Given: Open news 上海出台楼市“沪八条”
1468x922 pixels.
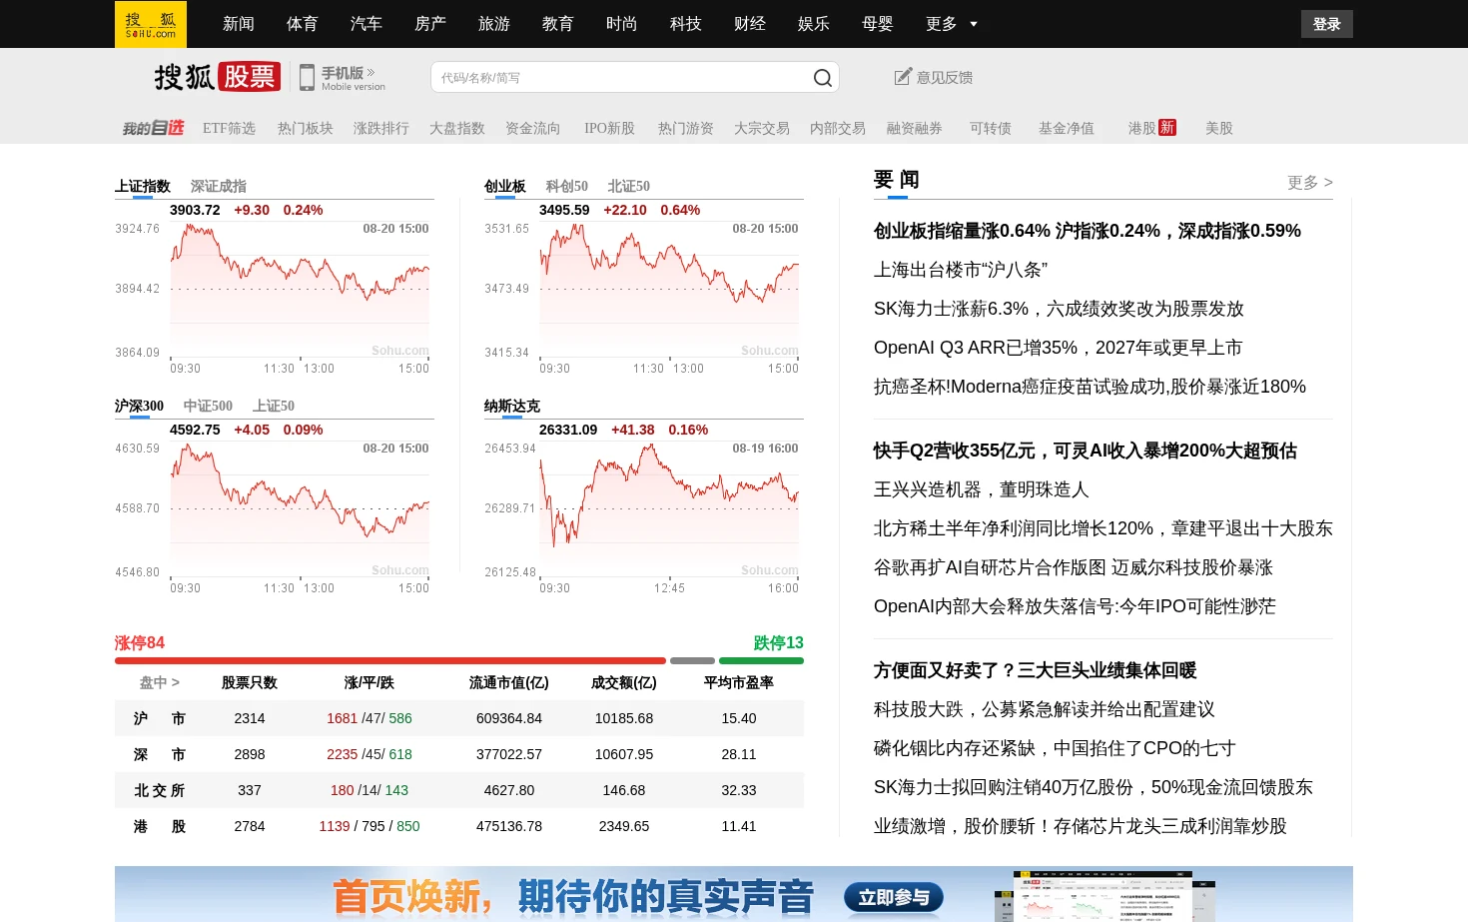Looking at the screenshot, I should pyautogui.click(x=961, y=270).
